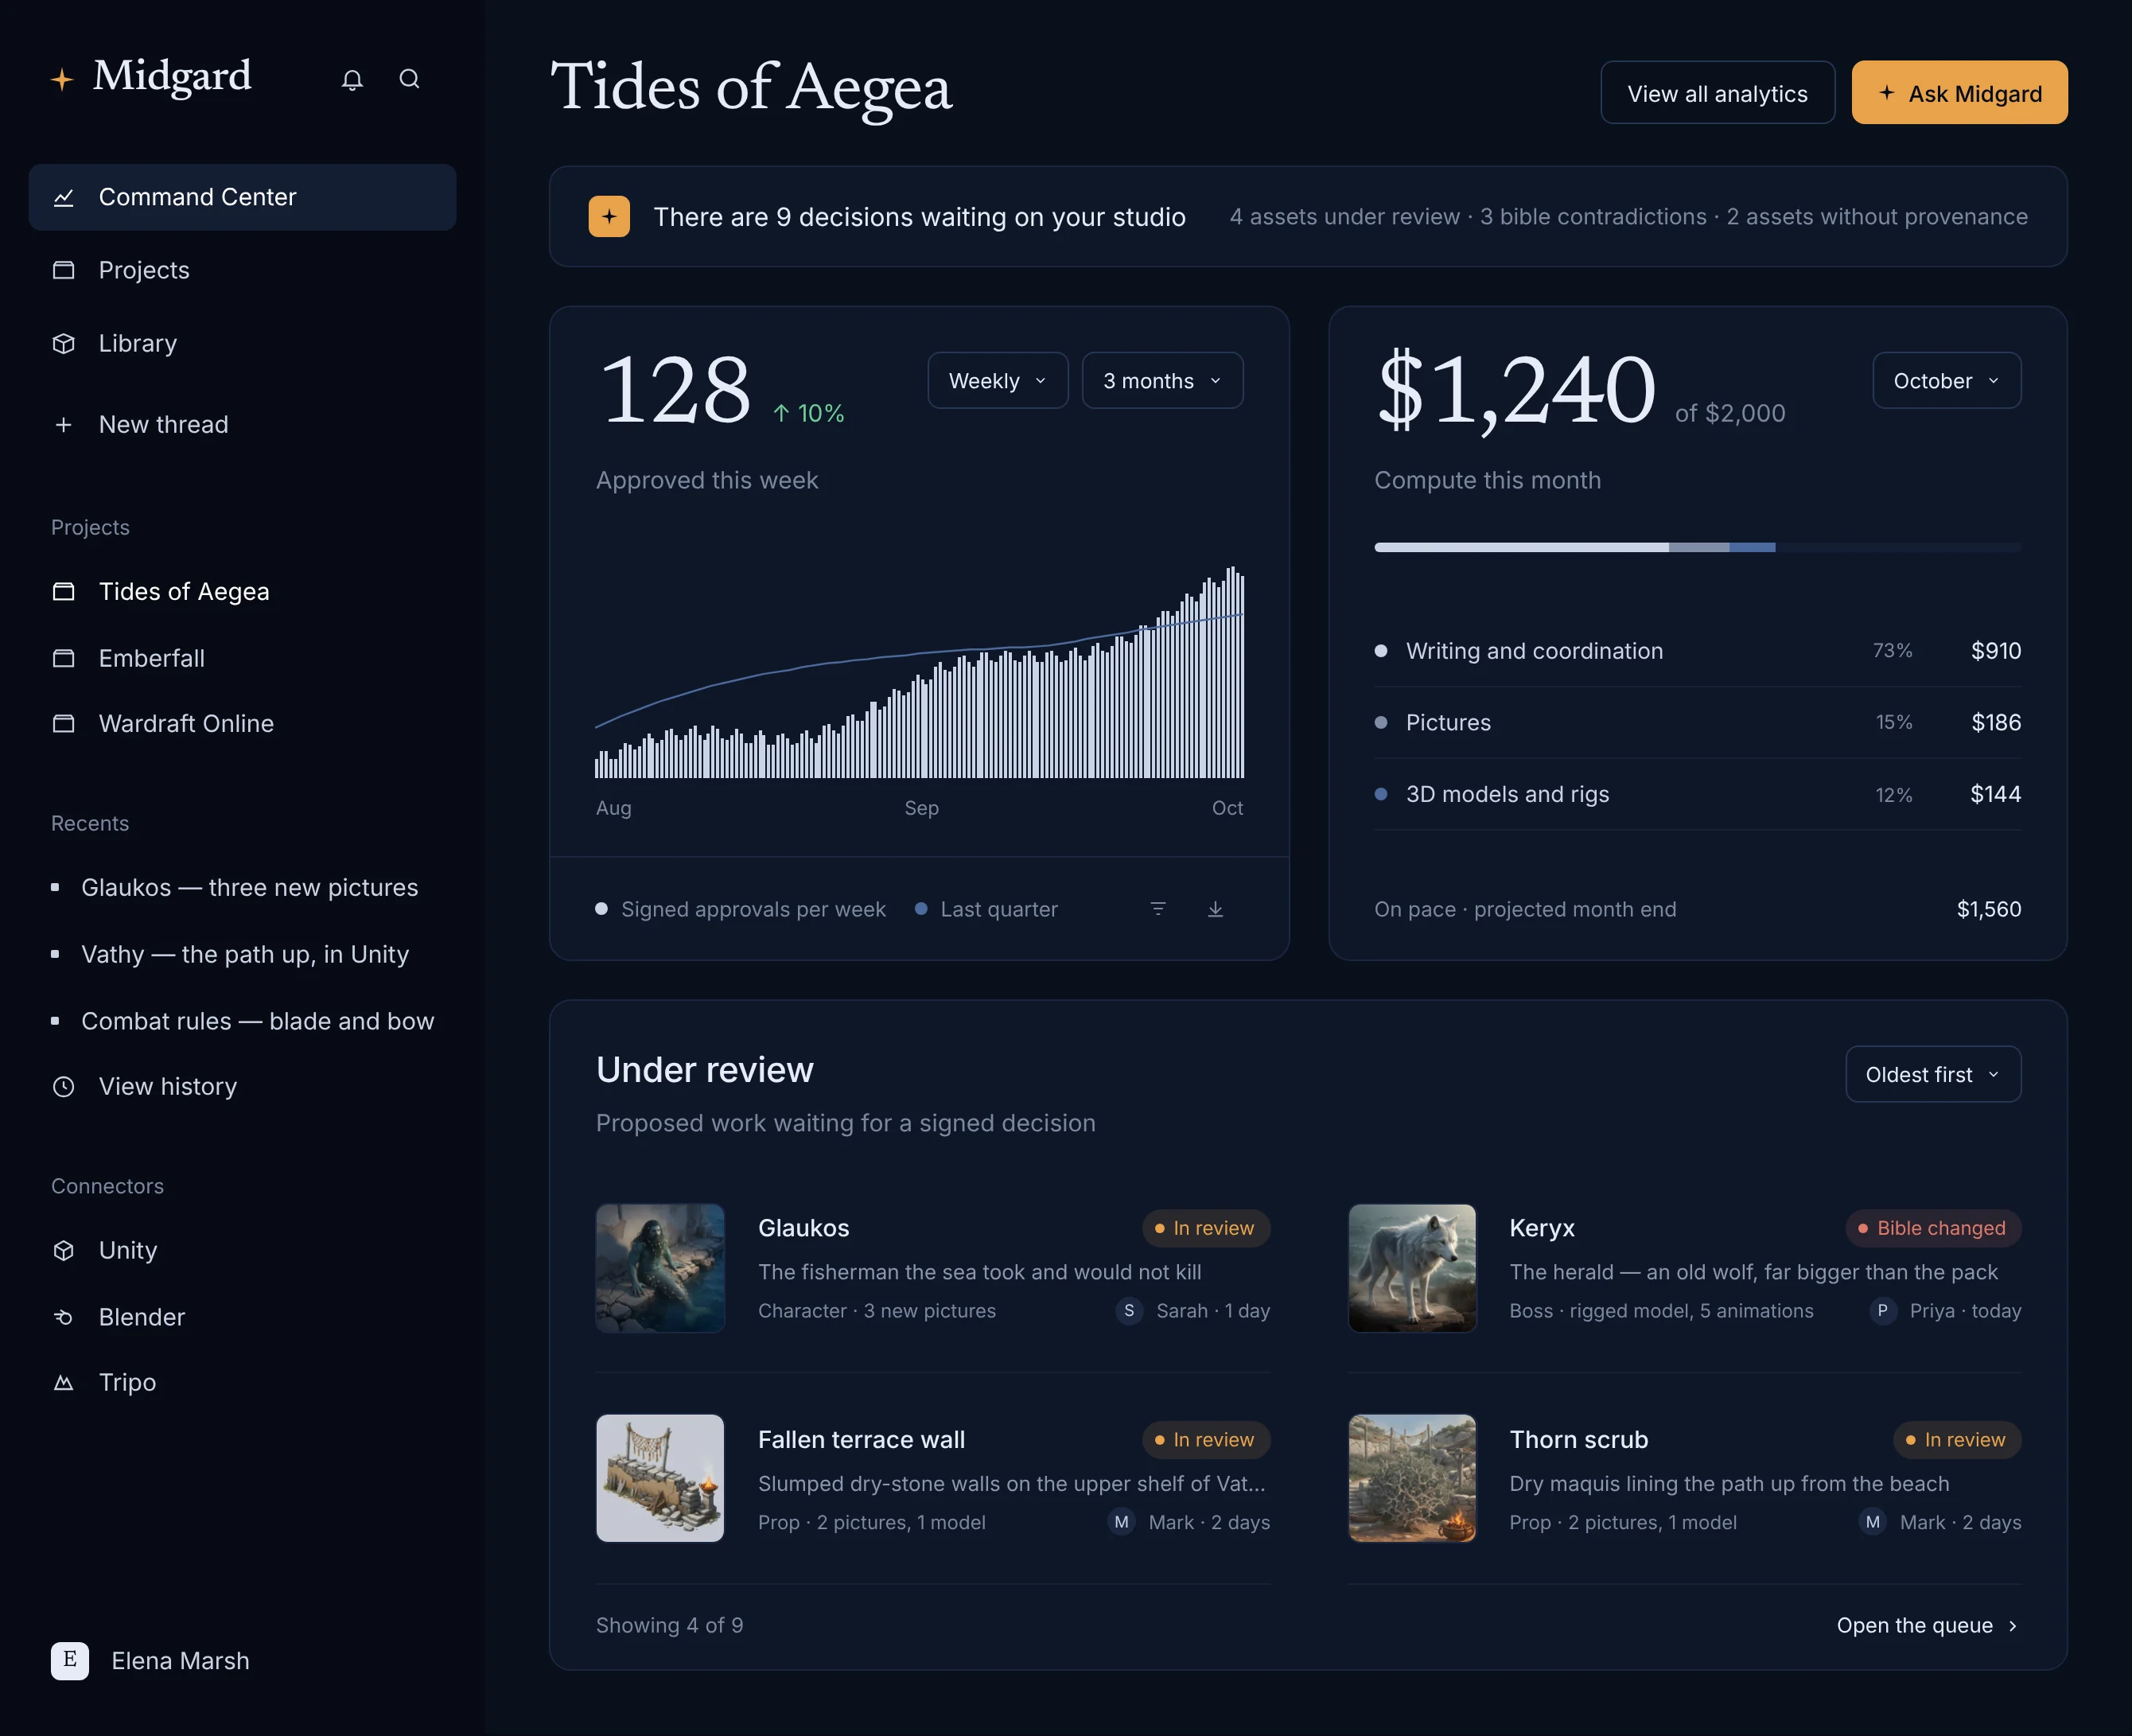
Task: Open recent 'Combat rules — blade and bow'
Action: (243, 1021)
